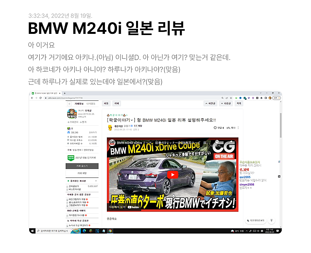The image size is (311, 253).
Task: Click the Minecraft block icon in the taskbar
Action: tap(91, 231)
